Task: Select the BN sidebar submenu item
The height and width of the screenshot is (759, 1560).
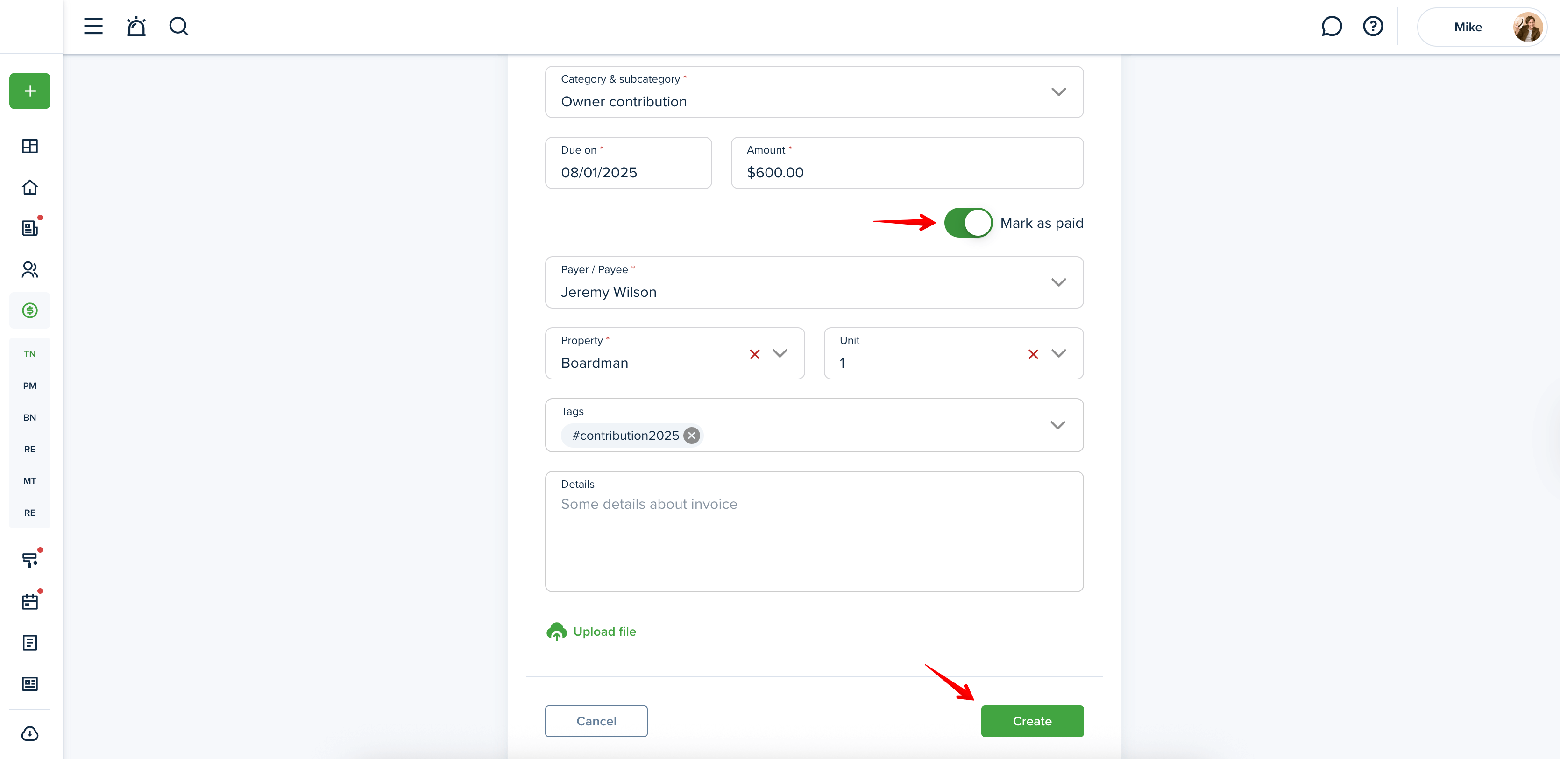Action: [30, 418]
